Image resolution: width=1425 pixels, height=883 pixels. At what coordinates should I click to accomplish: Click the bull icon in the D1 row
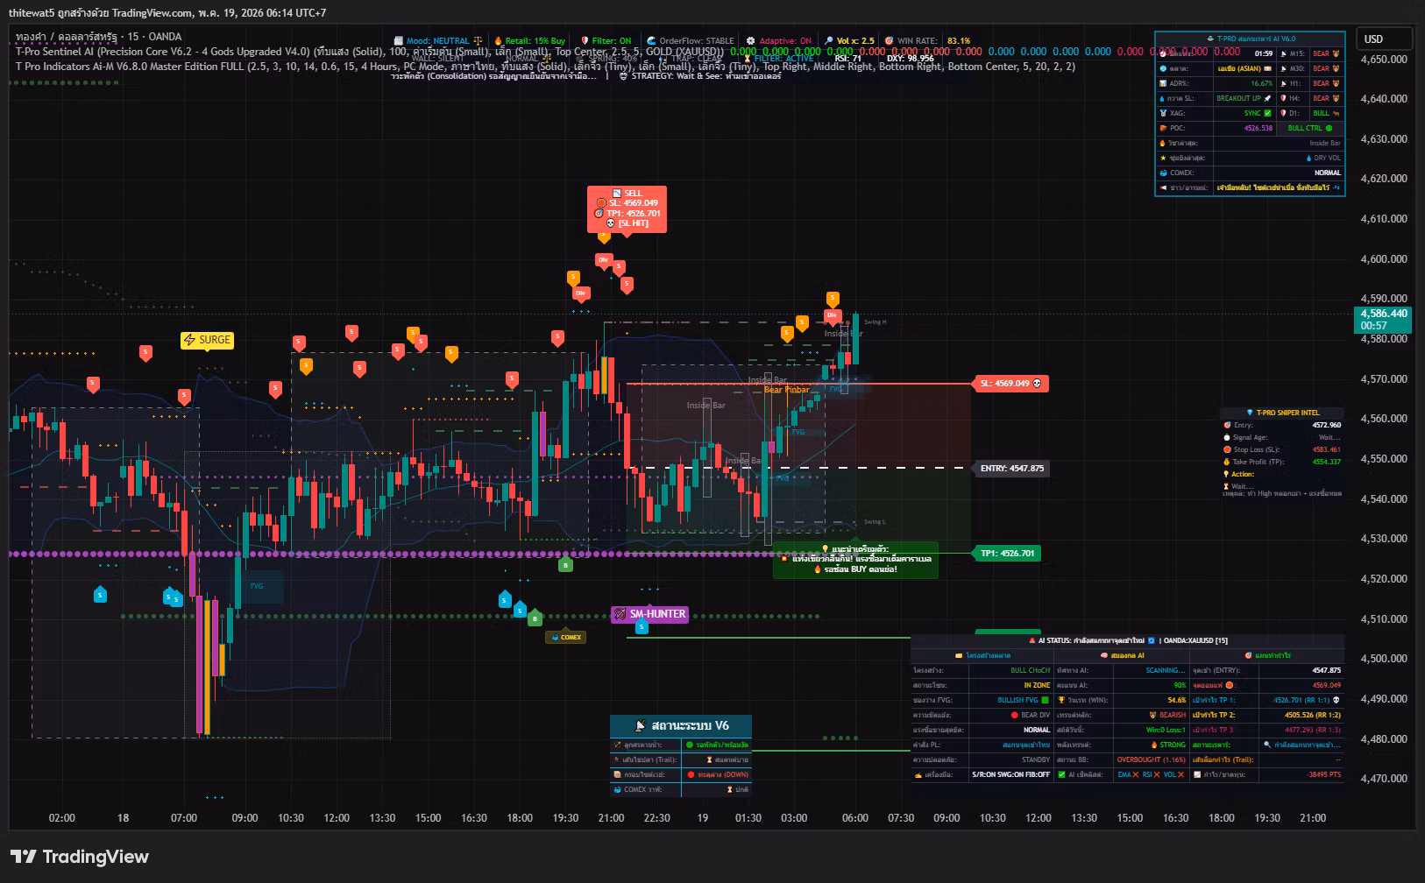pyautogui.click(x=1336, y=113)
